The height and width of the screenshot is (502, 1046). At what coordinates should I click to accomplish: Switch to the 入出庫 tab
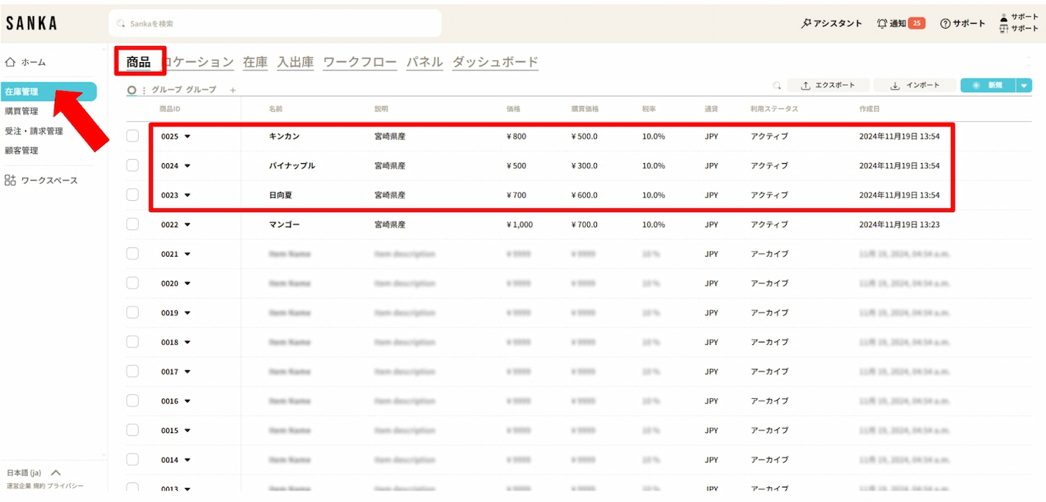[x=295, y=62]
